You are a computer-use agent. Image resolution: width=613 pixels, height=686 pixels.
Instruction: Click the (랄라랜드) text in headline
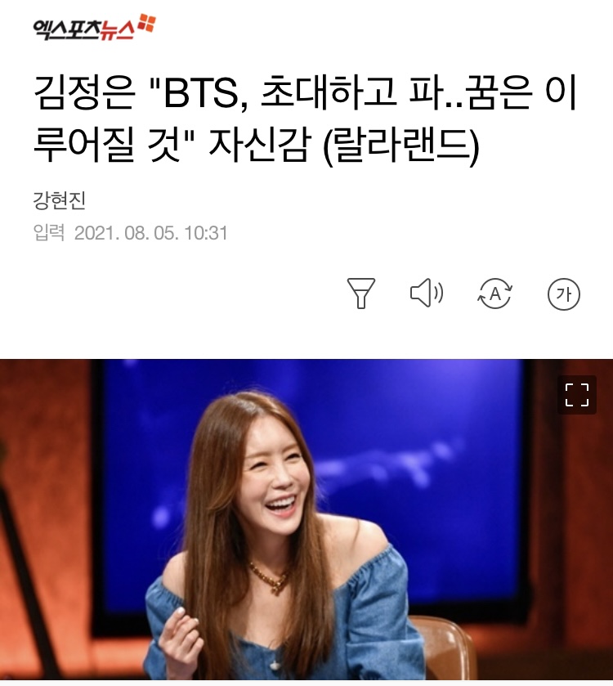(401, 145)
